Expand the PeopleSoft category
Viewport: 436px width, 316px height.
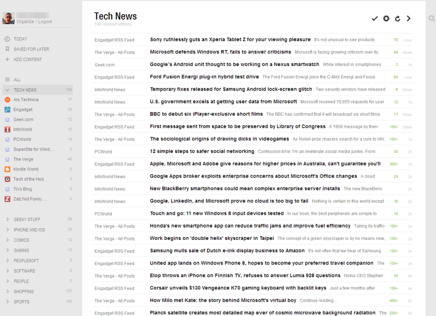8,261
